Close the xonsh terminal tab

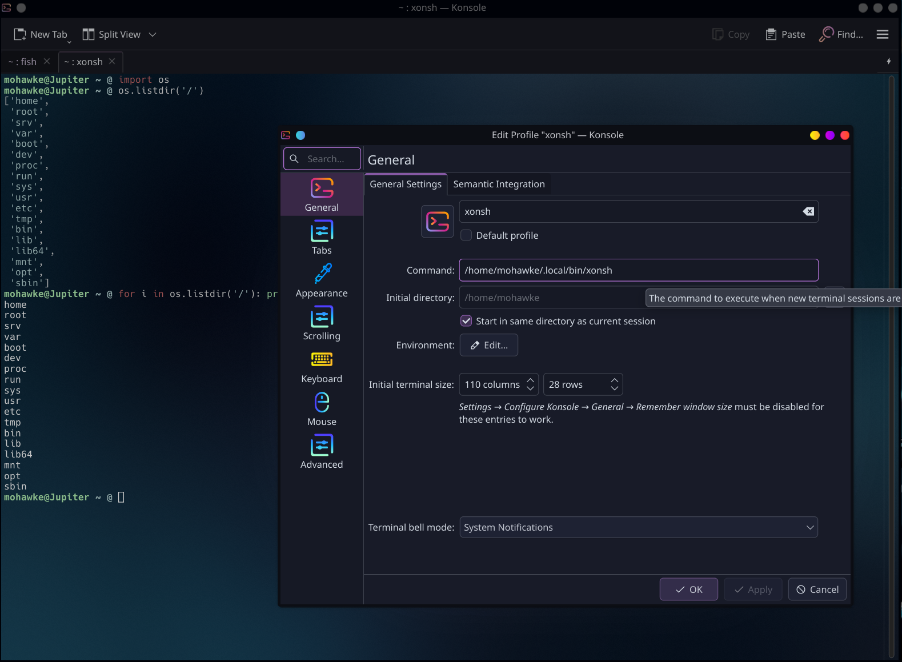point(112,61)
